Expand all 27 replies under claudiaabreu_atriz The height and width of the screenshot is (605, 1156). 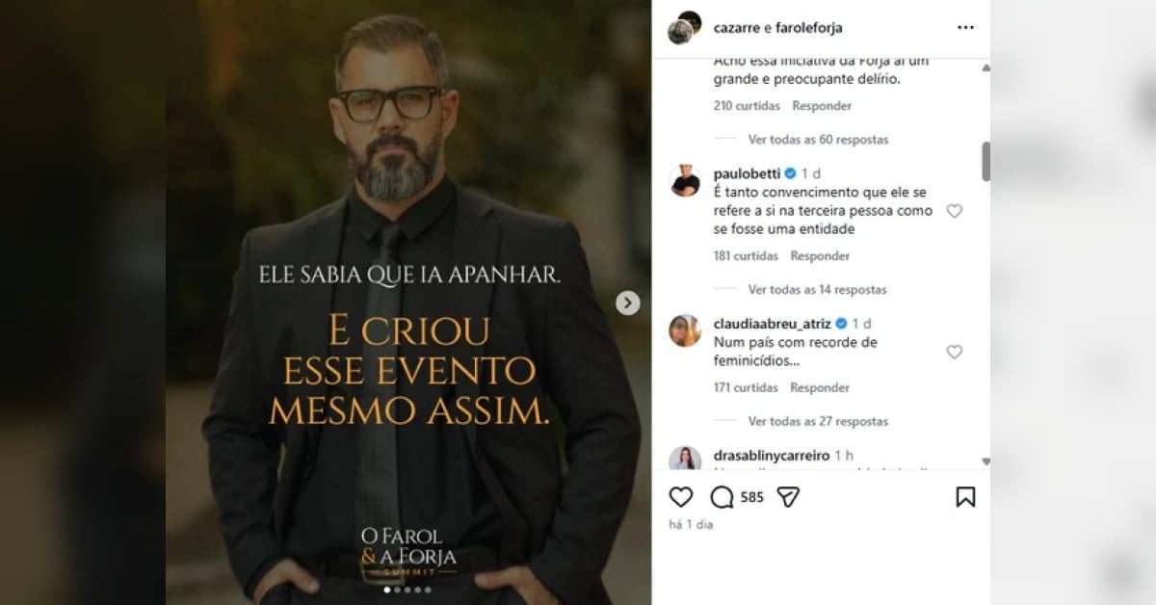tap(818, 422)
